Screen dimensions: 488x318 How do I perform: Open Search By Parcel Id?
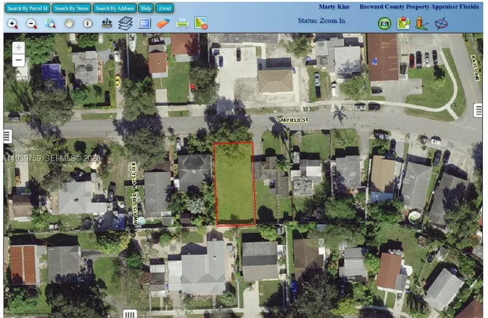tap(26, 8)
